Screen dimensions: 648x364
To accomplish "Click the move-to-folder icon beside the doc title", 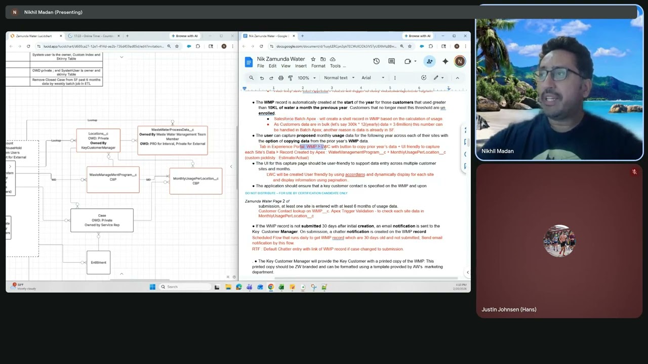I will [322, 59].
